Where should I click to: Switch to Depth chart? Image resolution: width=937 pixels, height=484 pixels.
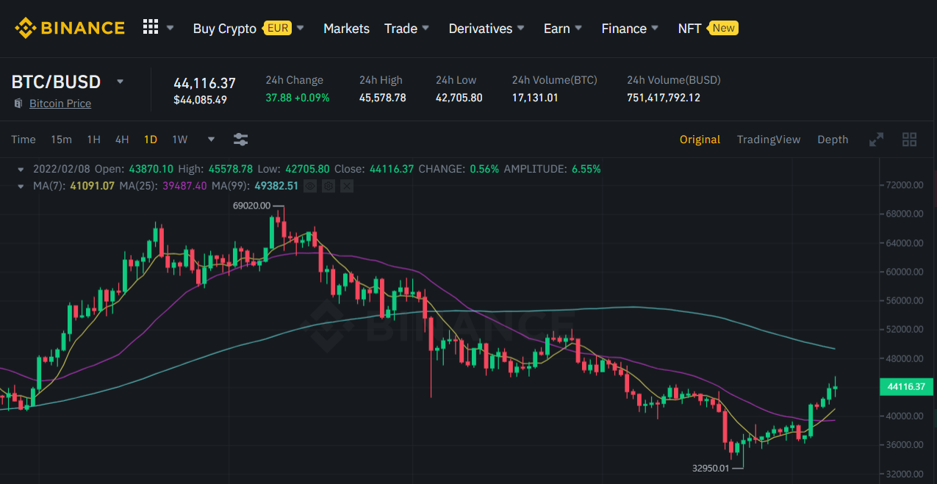point(833,140)
